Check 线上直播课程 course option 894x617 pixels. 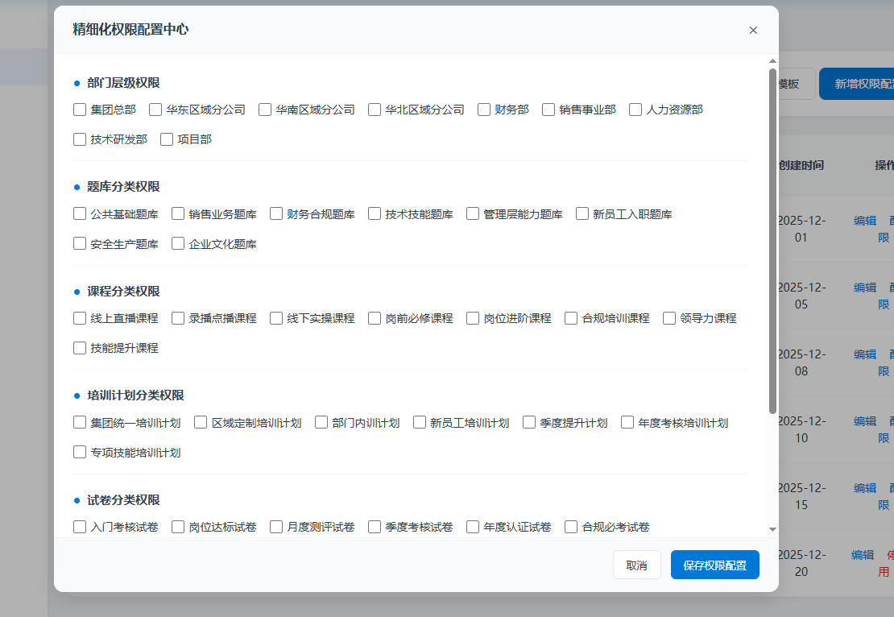(x=80, y=318)
